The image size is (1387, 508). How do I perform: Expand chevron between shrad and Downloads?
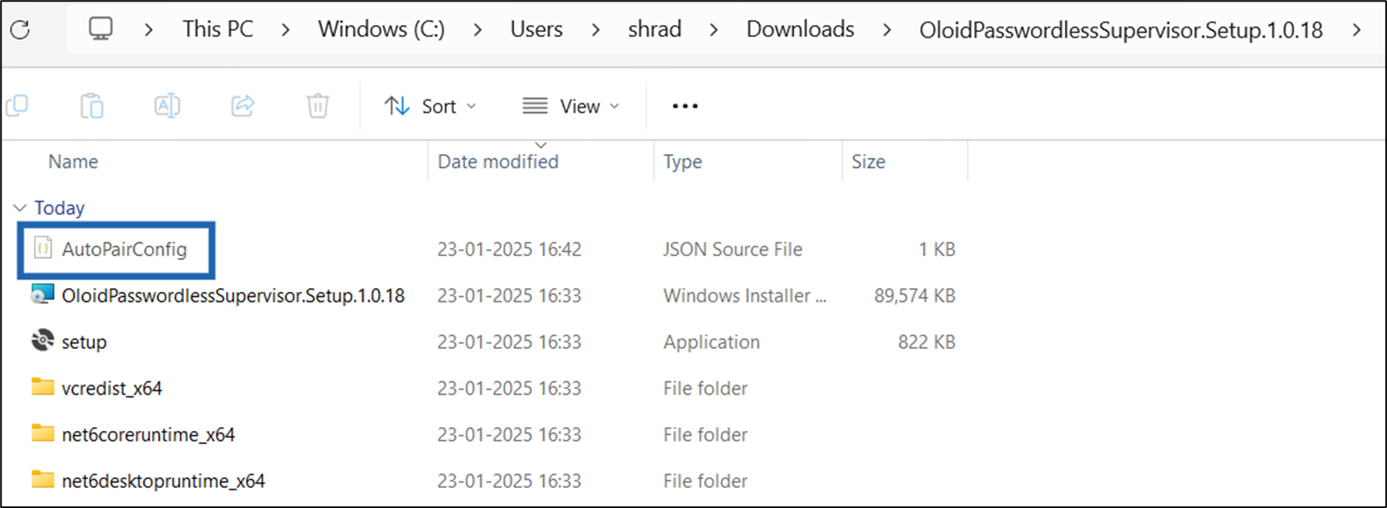coord(714,30)
